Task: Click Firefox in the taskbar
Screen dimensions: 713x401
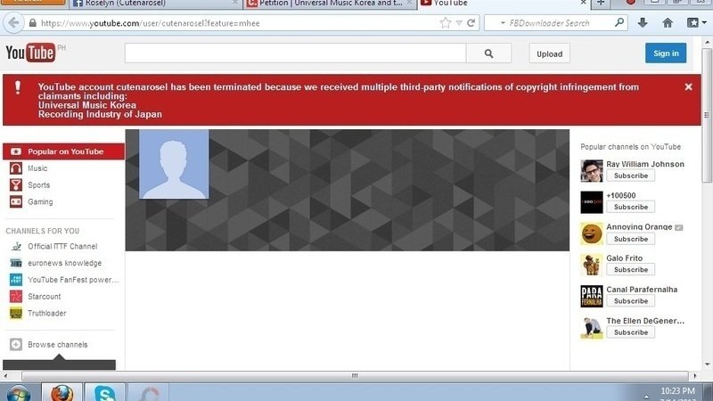Action: coord(61,392)
